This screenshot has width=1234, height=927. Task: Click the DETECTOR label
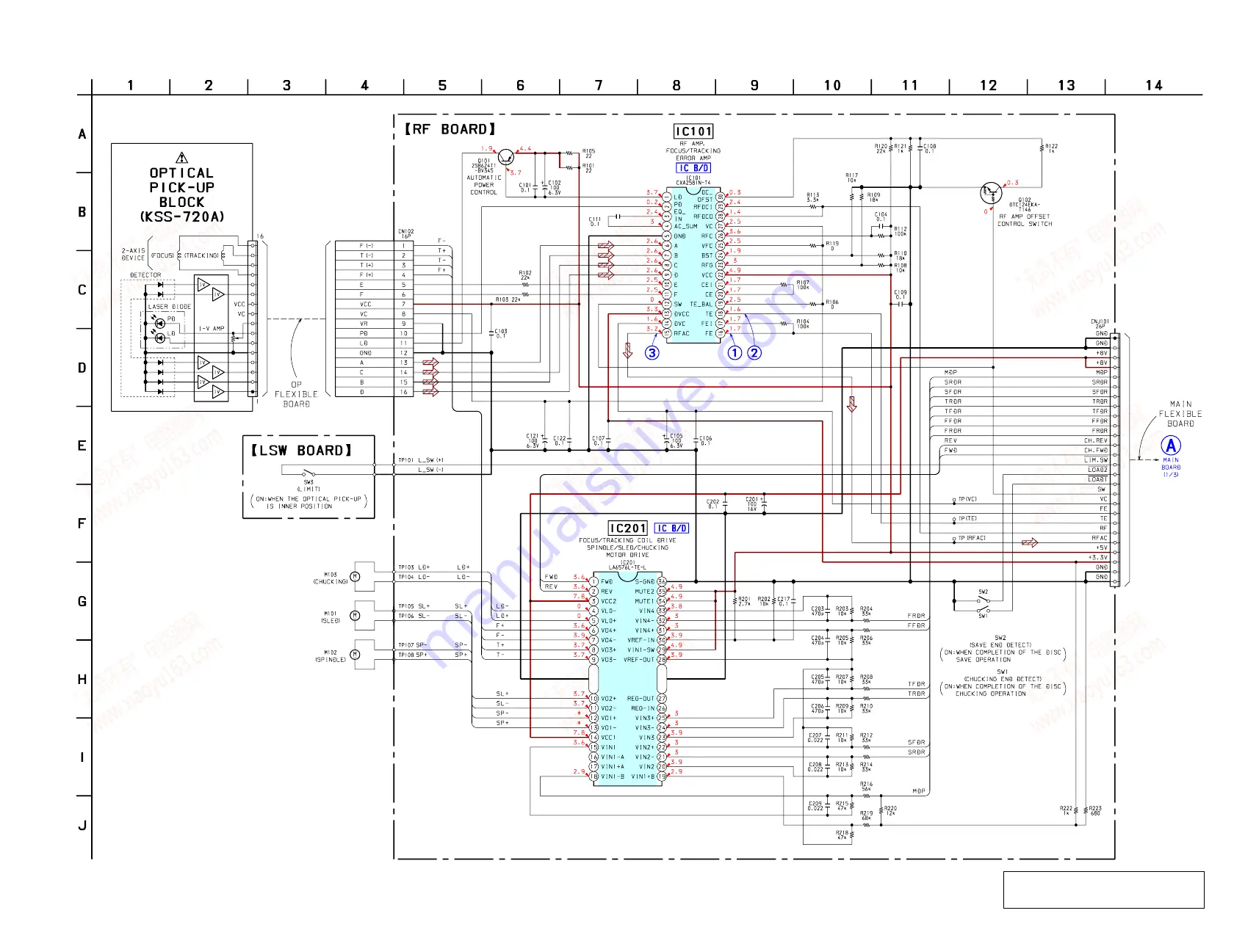click(145, 275)
